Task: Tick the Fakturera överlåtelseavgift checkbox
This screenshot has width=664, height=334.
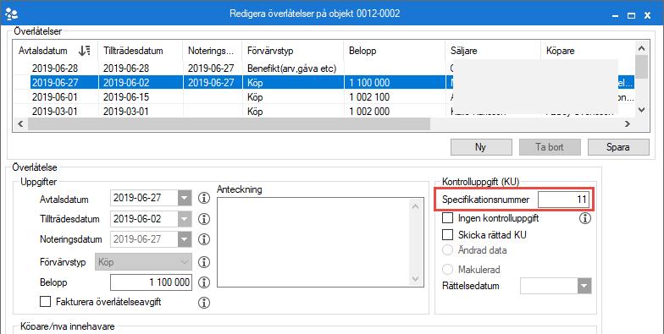Action: point(45,302)
